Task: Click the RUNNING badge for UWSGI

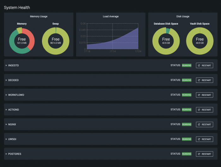Action: coord(187,139)
